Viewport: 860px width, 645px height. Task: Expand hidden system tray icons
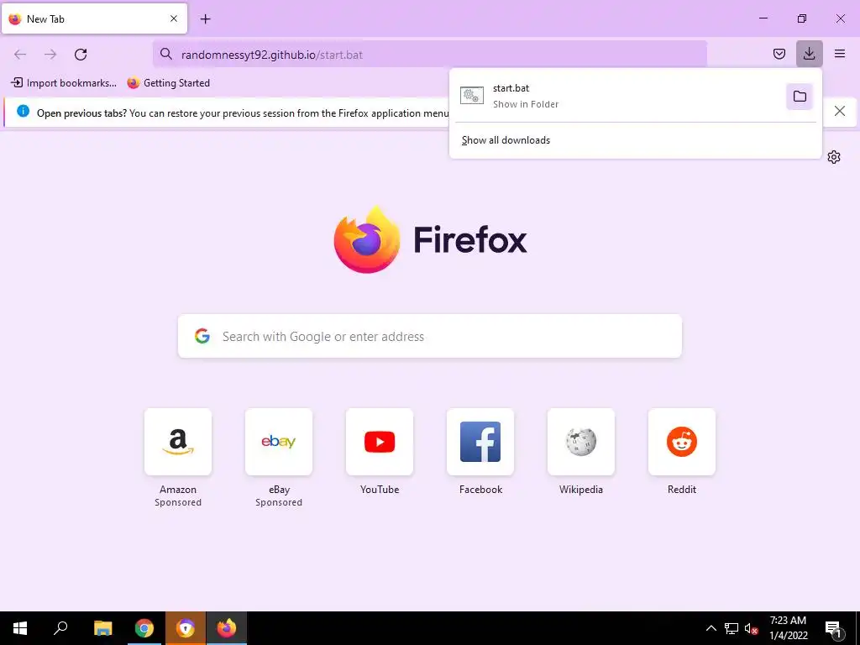click(711, 628)
